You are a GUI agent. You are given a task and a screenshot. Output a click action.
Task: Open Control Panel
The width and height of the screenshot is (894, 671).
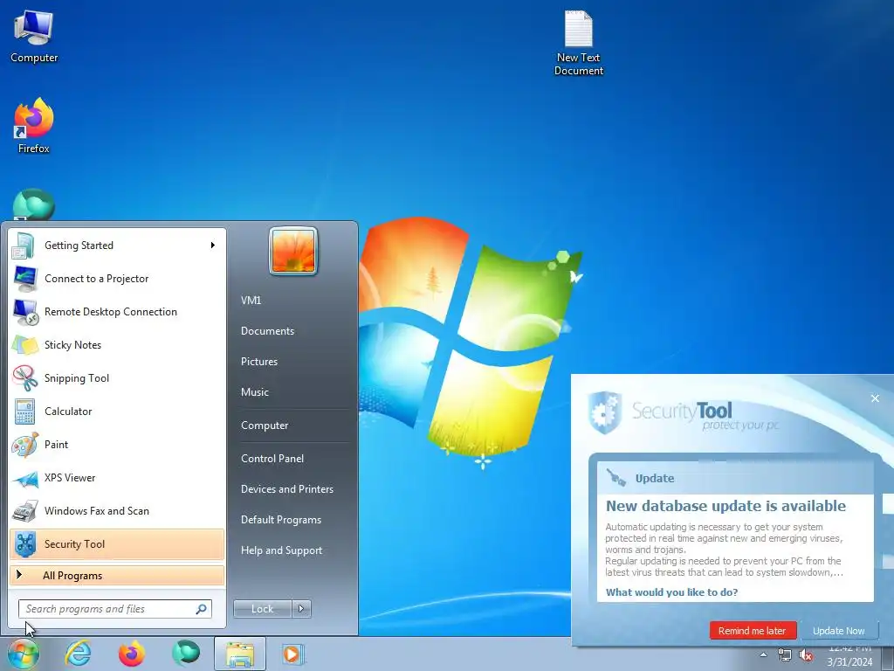coord(272,458)
